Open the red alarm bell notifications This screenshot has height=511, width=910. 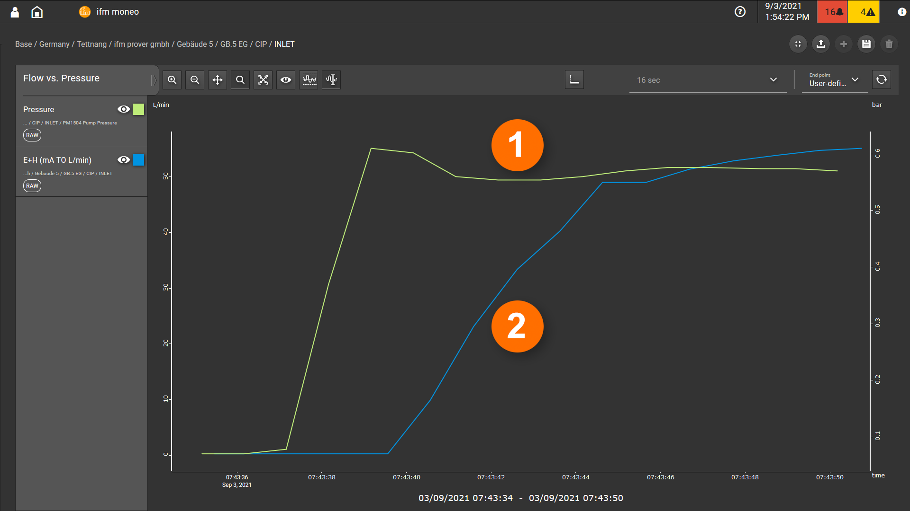832,12
